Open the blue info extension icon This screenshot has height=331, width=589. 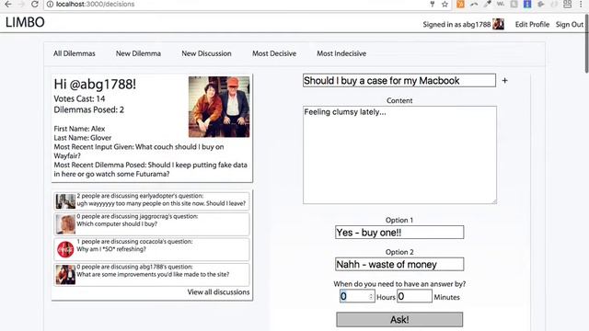(x=527, y=4)
